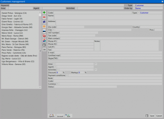Cancel the customer edit
The height and width of the screenshot is (119, 164).
click(159, 116)
